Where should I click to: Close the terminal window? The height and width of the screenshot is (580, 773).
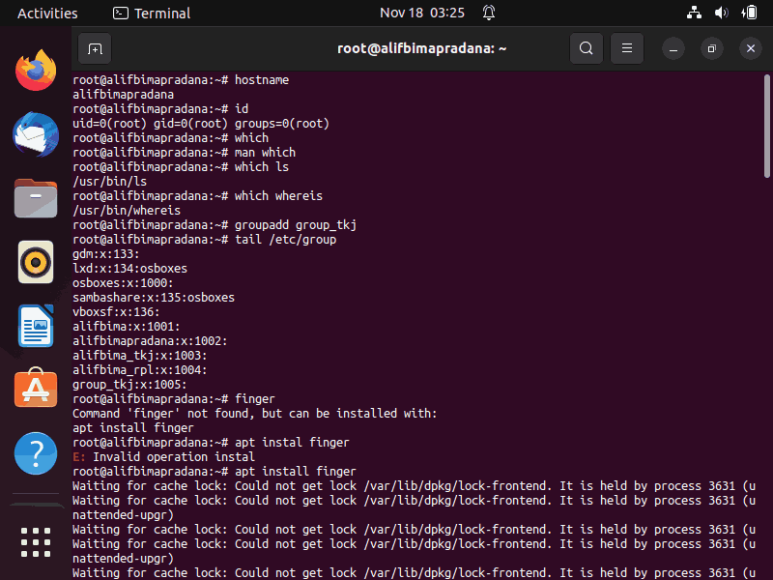[751, 49]
